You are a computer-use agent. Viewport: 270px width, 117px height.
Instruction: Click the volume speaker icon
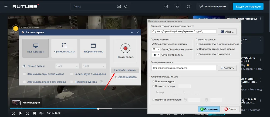(x=41, y=113)
